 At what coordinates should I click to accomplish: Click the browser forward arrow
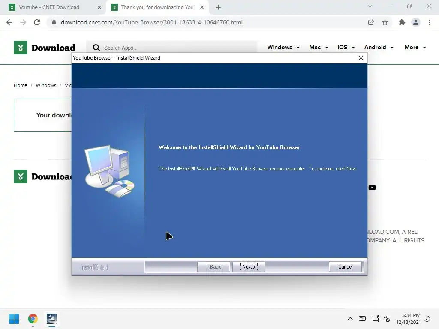pos(23,22)
